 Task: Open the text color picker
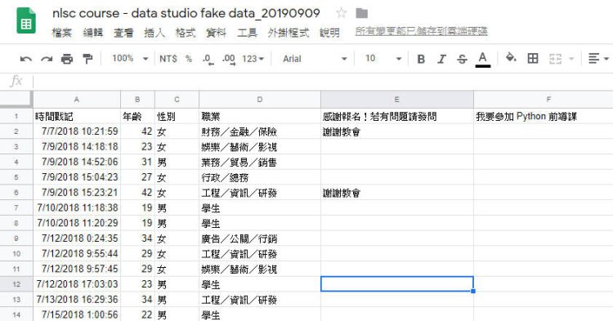pos(483,60)
